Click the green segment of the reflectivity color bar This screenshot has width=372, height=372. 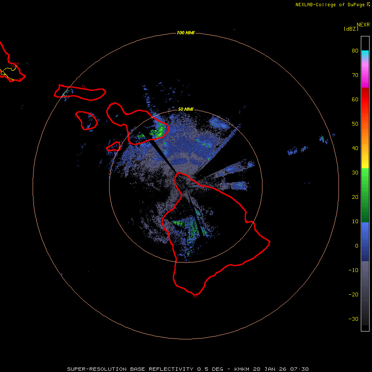click(365, 195)
